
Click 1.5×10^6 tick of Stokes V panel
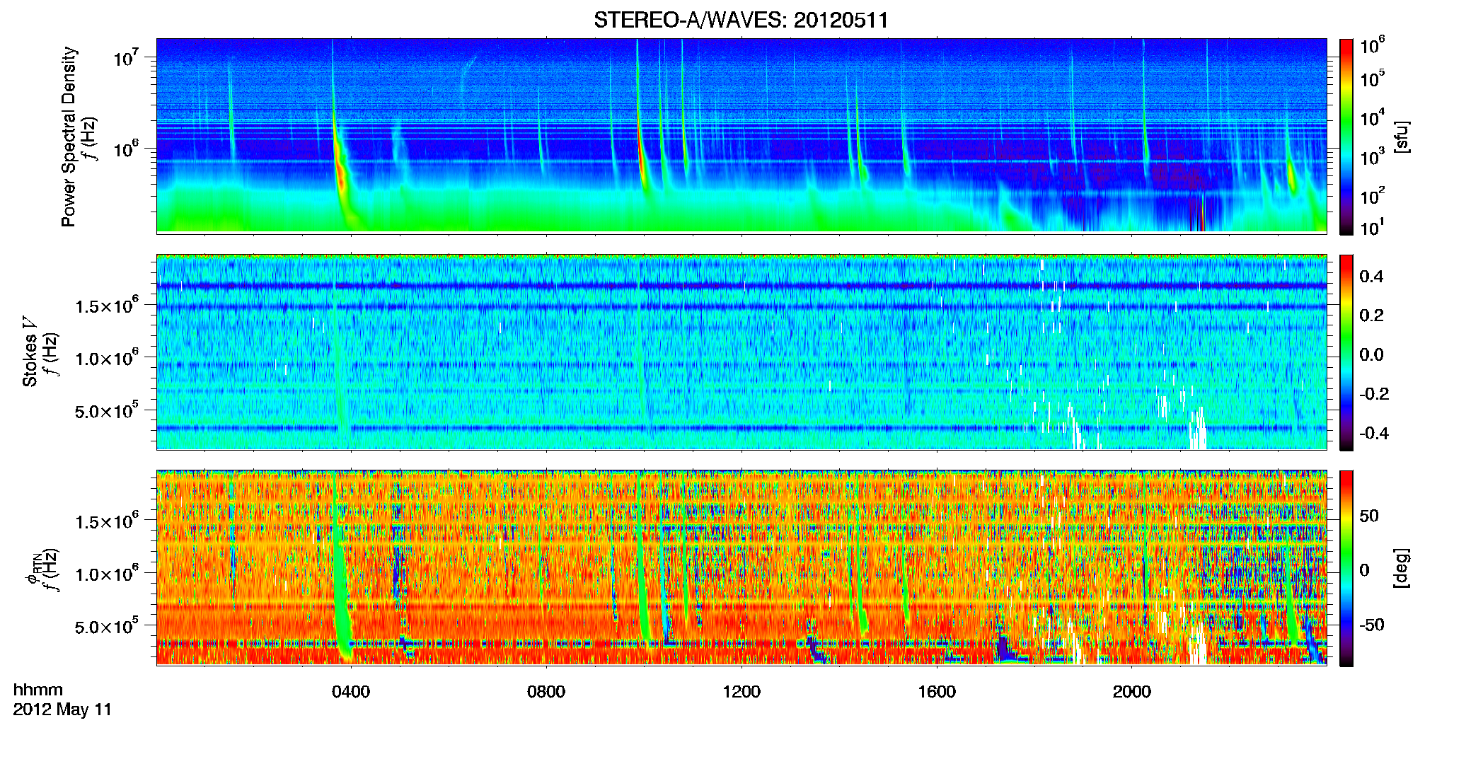click(107, 305)
